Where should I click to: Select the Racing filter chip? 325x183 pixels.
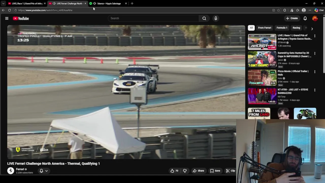tap(296, 28)
